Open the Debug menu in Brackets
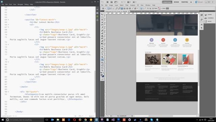This screenshot has height=122, width=216. click(x=26, y=4)
